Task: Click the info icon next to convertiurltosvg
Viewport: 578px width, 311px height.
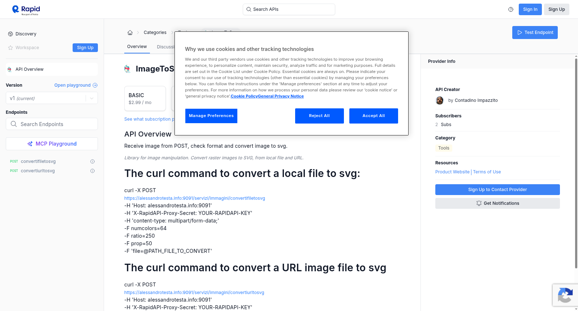Action: pyautogui.click(x=92, y=171)
